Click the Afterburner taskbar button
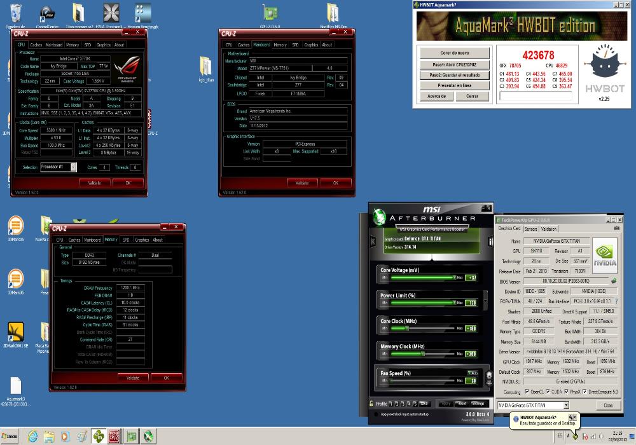 (x=149, y=436)
